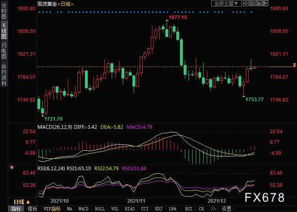Screen dimensions: 297x212
Task: Click the left MACD axis 22.54 label
Action: (29, 131)
